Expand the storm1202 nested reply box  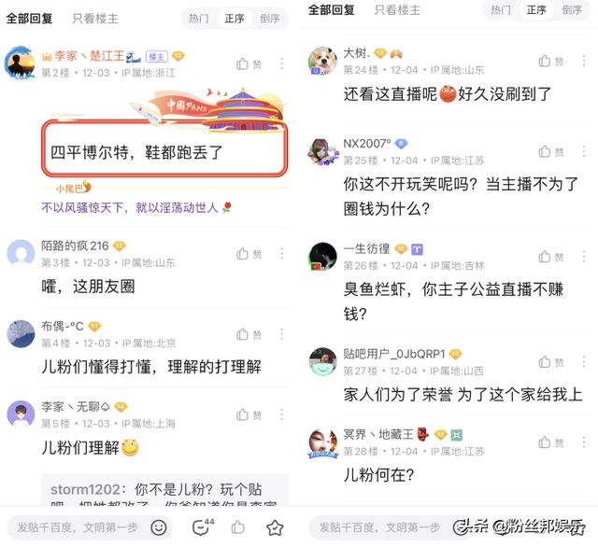(164, 491)
